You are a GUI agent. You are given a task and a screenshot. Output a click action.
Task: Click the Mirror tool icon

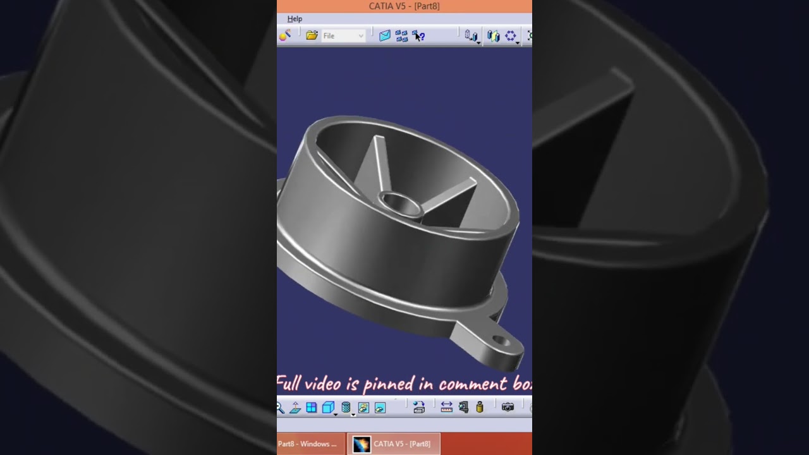pos(494,36)
